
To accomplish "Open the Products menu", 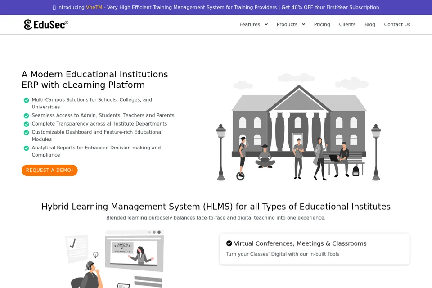I will pyautogui.click(x=287, y=25).
